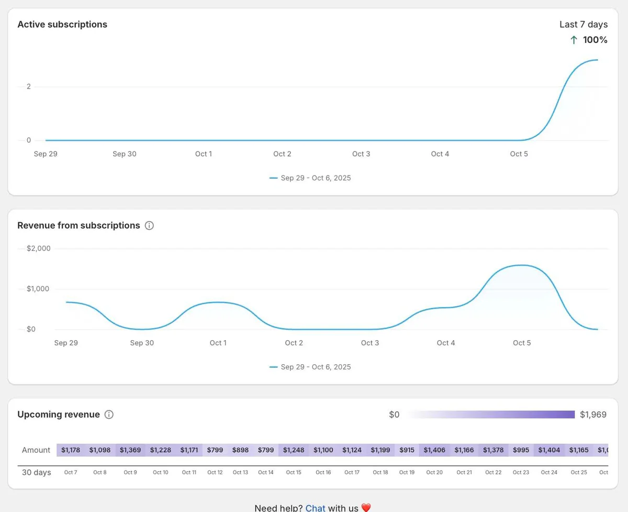The height and width of the screenshot is (512, 628).
Task: Click the info icon beside Revenue from subscriptions
Action: tap(149, 226)
